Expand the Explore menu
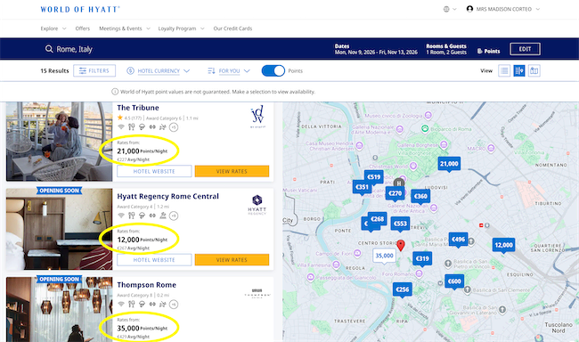 pos(53,28)
